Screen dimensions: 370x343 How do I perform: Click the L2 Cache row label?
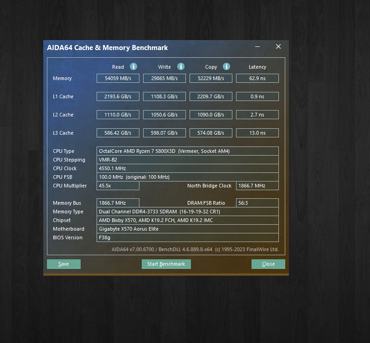click(63, 115)
